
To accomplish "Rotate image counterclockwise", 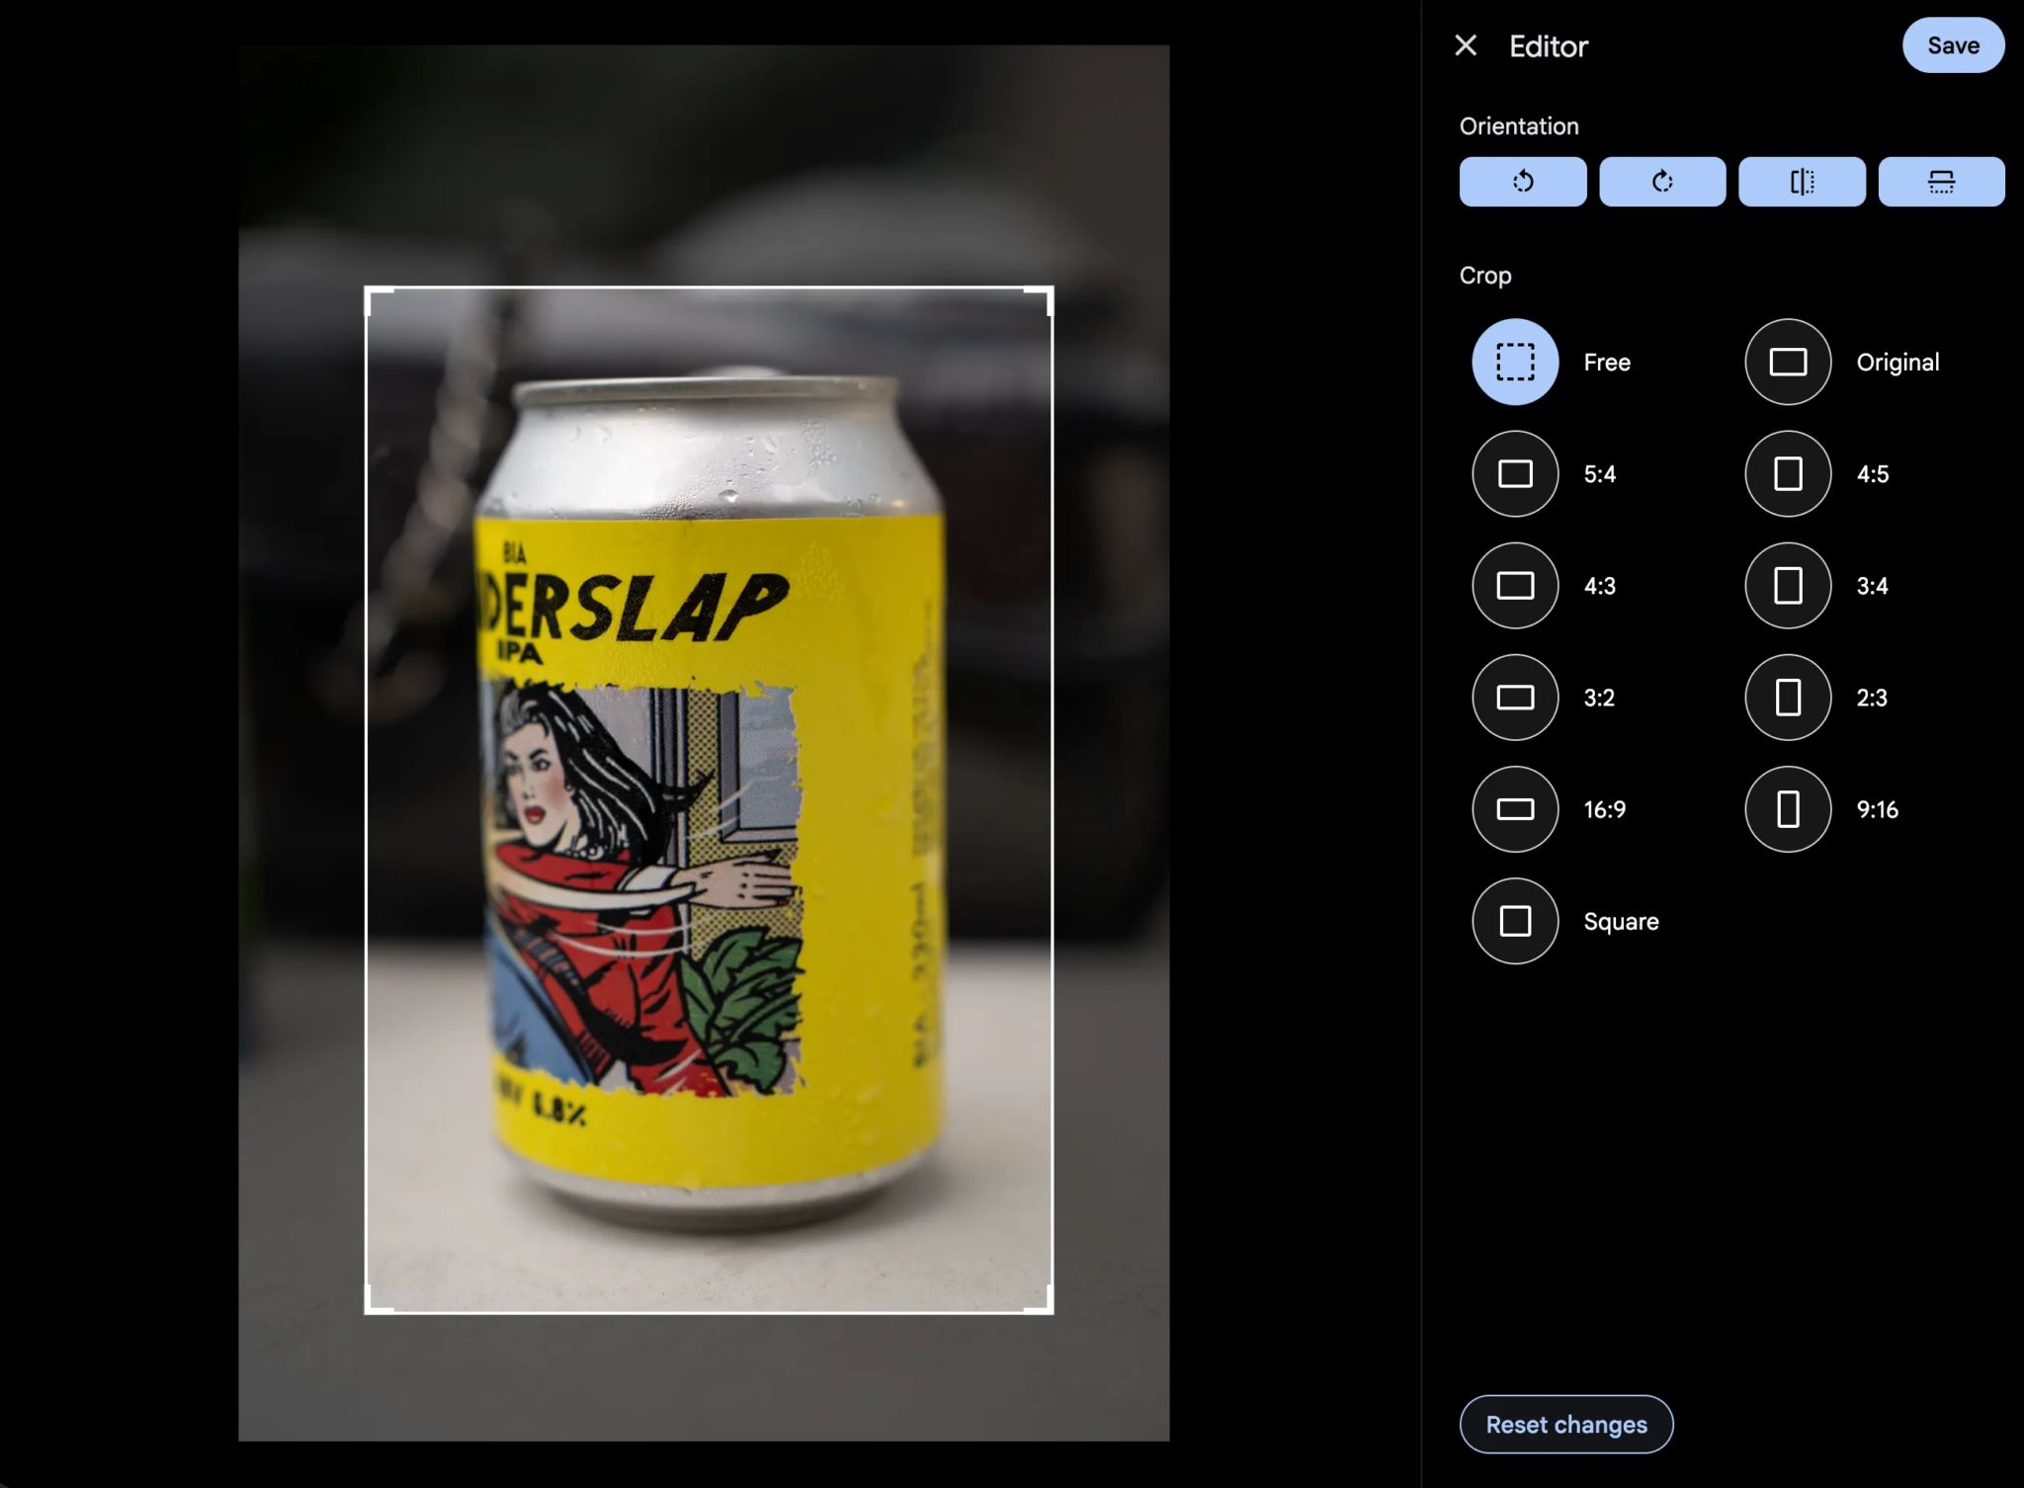I will coord(1522,181).
